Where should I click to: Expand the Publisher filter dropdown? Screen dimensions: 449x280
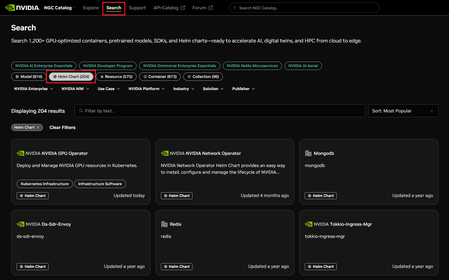pyautogui.click(x=243, y=89)
